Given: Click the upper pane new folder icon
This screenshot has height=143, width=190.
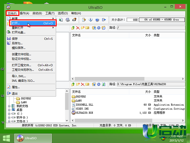Looking at the screenshot, I should coord(83,28).
